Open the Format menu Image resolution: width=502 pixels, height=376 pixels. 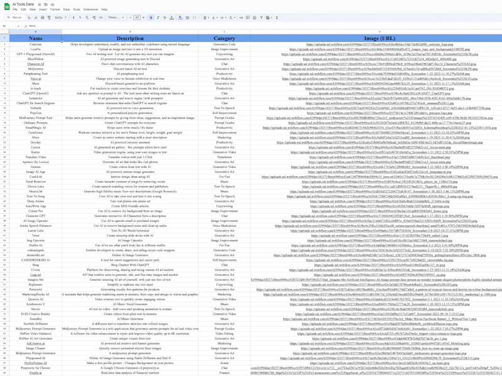[55, 9]
